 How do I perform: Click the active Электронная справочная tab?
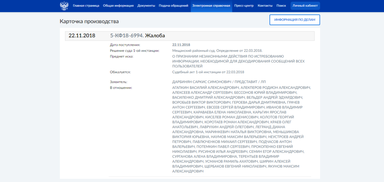(211, 6)
